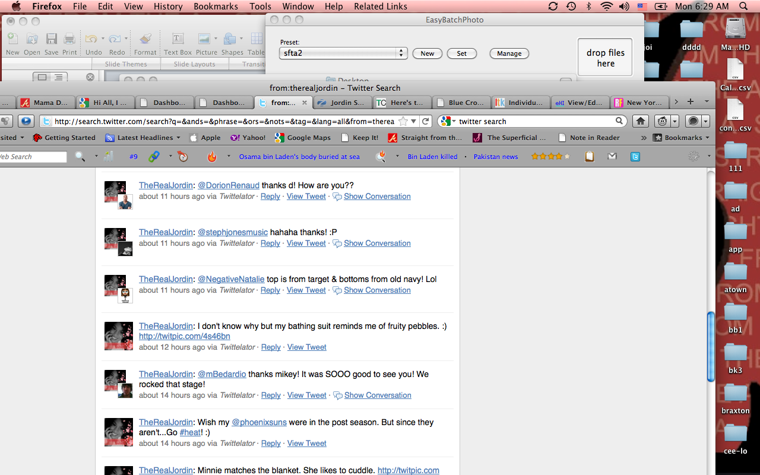Open the History menu

tap(168, 7)
